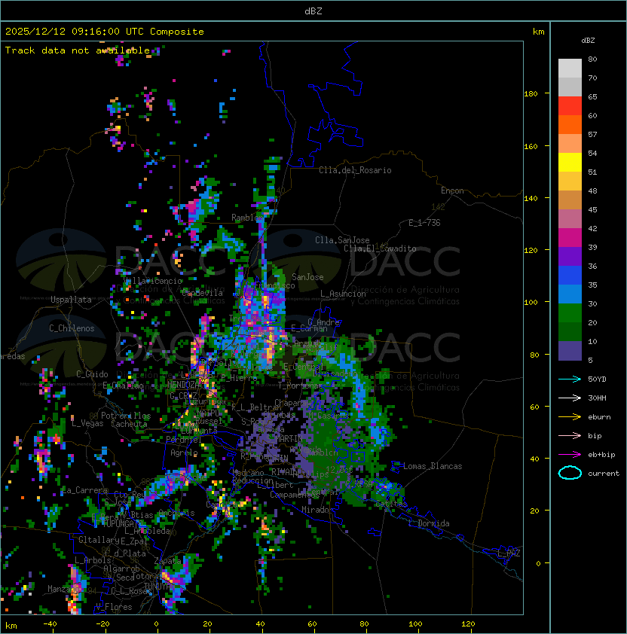627x634 pixels.
Task: Click the 'L_Asuncion' map label
Action: [343, 294]
